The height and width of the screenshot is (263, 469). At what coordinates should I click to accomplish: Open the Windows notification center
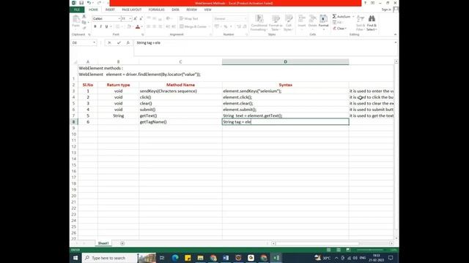point(391,258)
